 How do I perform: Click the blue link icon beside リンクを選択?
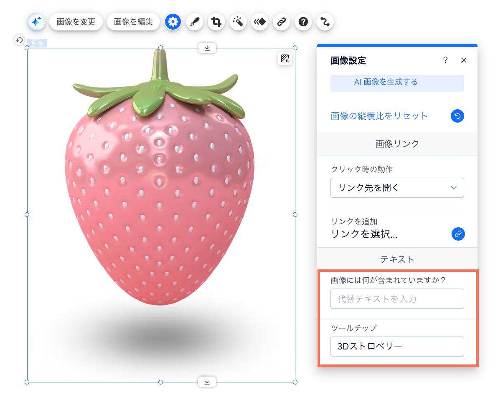[458, 234]
